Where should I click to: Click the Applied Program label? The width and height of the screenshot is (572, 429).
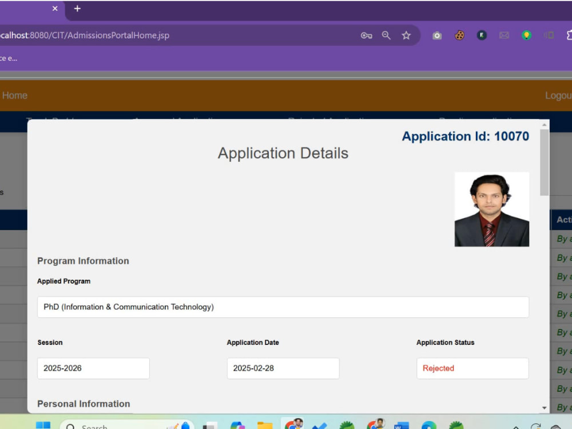coord(64,281)
